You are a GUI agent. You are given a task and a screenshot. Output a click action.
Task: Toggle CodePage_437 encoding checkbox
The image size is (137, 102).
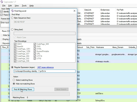pyautogui.click(x=15, y=54)
